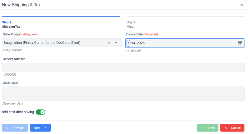Screen dimensions: 248x134
Task: Clear the selected State Program
Action: click(109, 43)
